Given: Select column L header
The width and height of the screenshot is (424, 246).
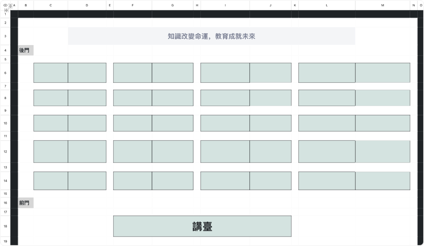Looking at the screenshot, I should pyautogui.click(x=327, y=5).
